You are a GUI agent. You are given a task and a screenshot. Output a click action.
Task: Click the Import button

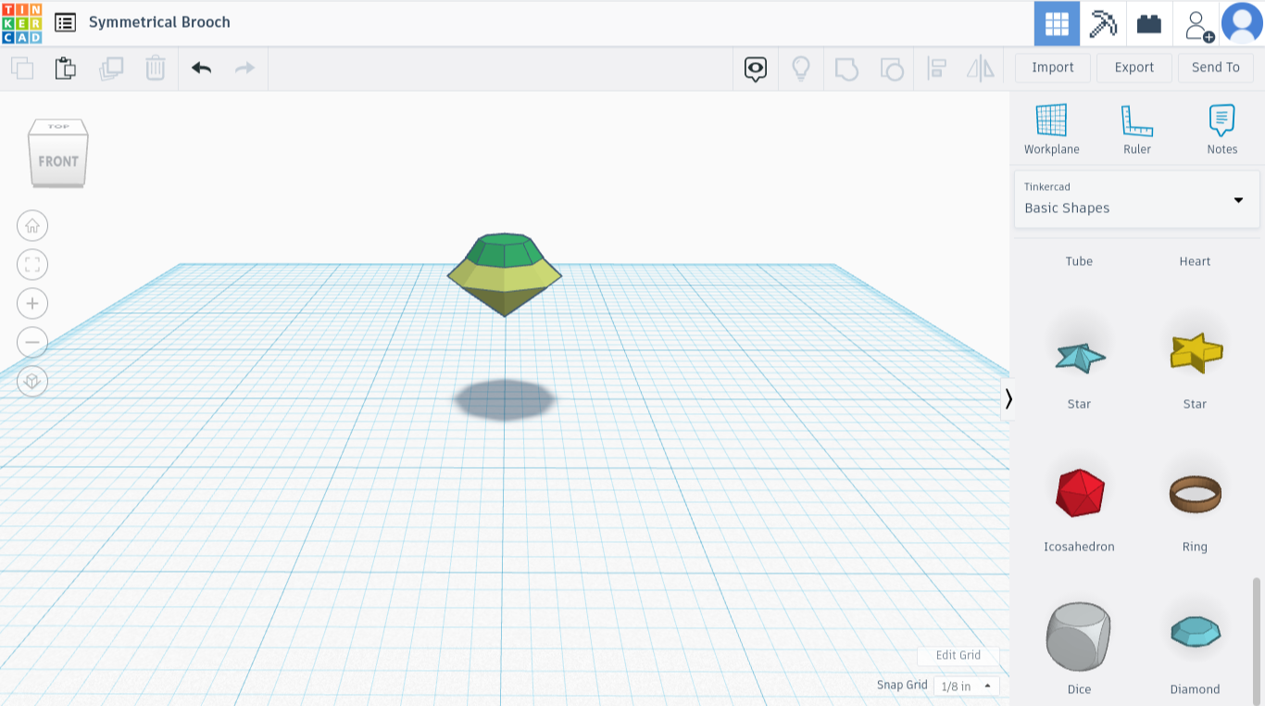1053,68
